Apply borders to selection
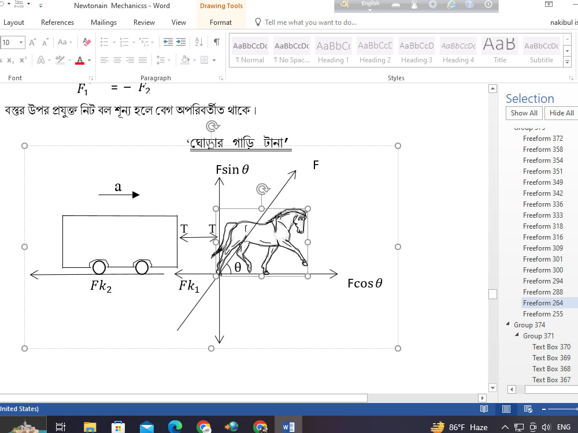The height and width of the screenshot is (433, 578). tap(204, 60)
